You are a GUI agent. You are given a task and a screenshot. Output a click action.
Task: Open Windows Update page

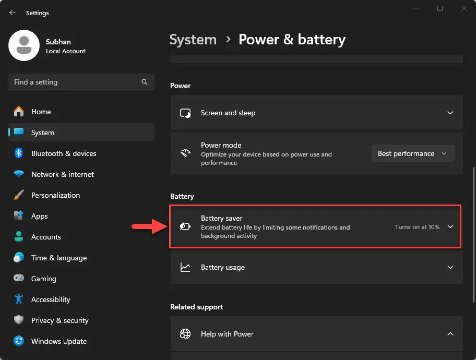click(x=81, y=341)
